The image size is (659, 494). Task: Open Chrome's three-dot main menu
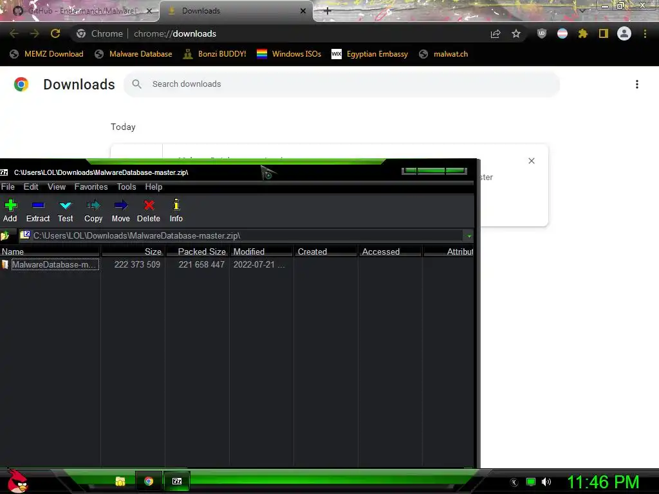coord(645,33)
